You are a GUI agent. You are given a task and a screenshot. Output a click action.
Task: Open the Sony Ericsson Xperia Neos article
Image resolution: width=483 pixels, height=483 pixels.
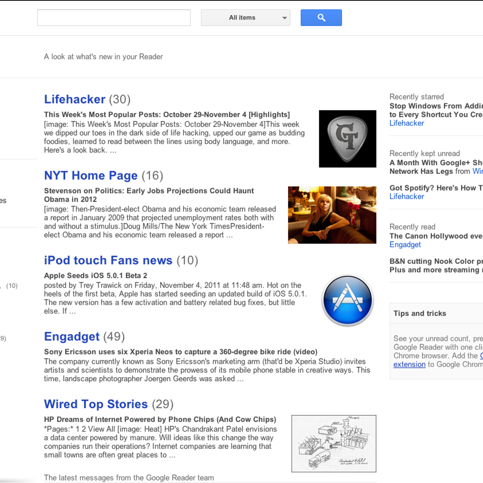tap(180, 352)
